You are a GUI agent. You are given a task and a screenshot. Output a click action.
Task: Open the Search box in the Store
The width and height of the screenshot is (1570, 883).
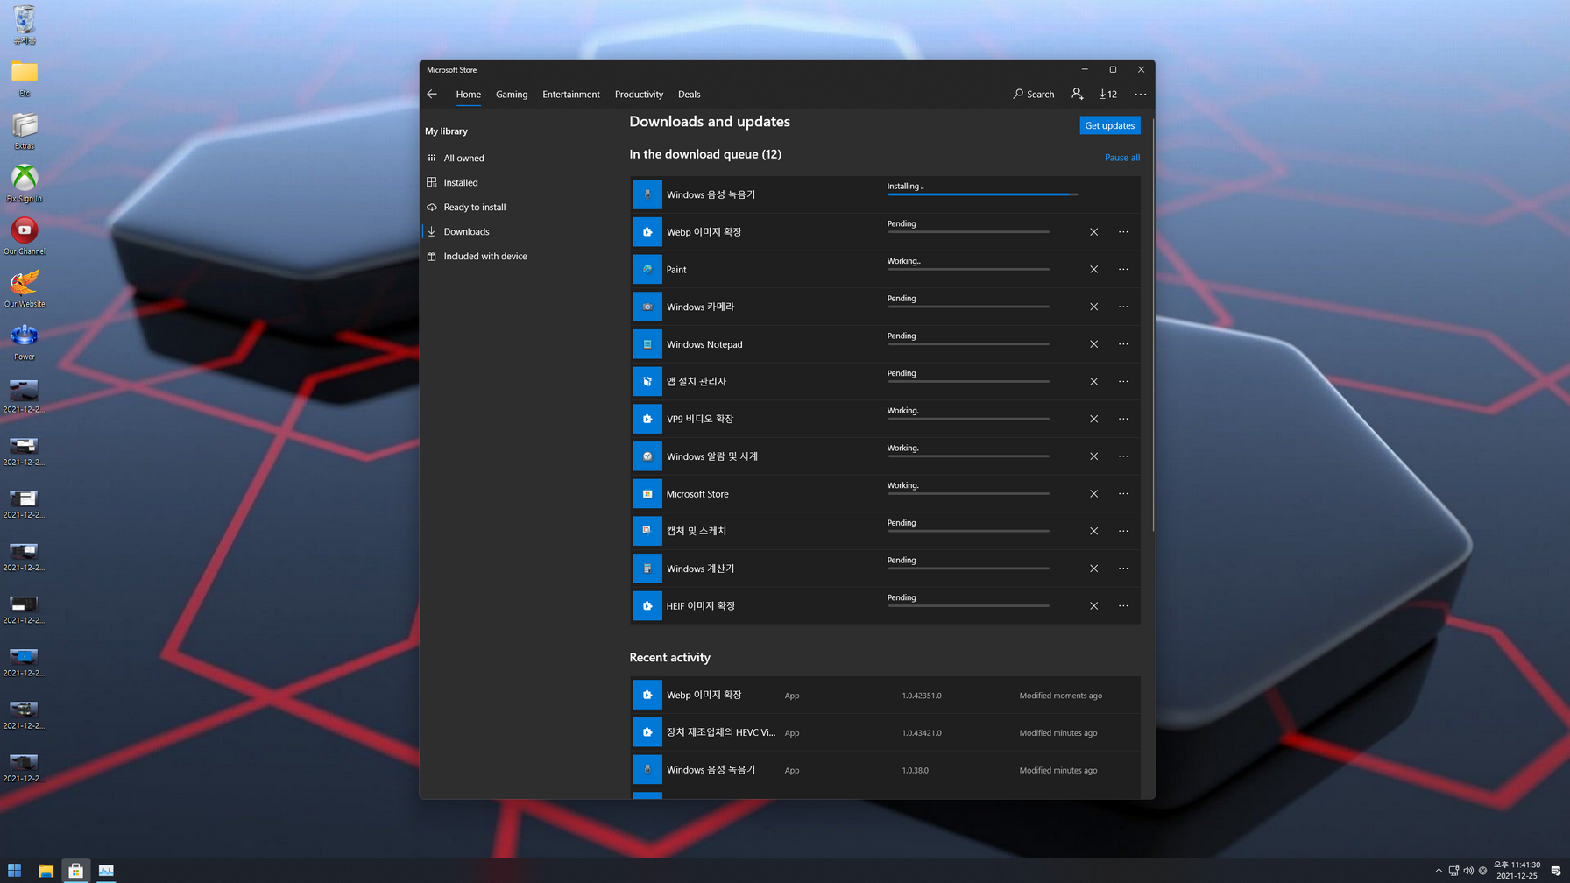[1034, 94]
